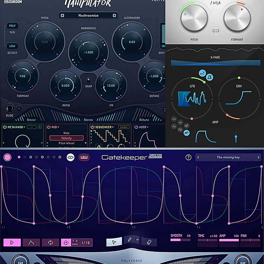Click the Gatekeeper keyboard MIDI icon
This screenshot has width=264, height=264.
click(84, 157)
